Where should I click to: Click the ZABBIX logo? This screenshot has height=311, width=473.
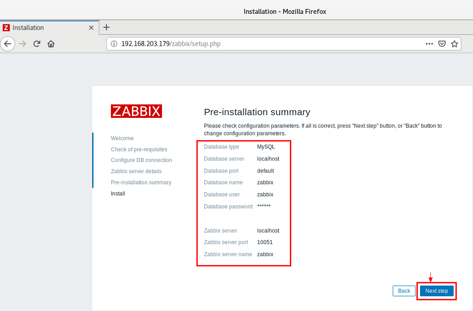136,111
